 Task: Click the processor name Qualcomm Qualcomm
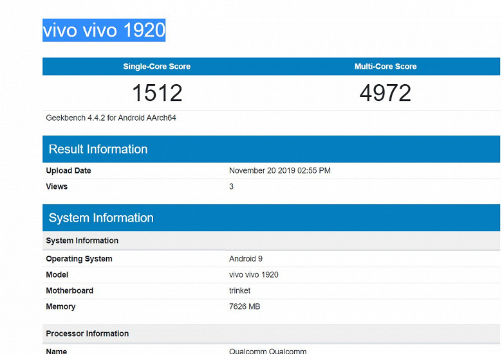pyautogui.click(x=268, y=351)
